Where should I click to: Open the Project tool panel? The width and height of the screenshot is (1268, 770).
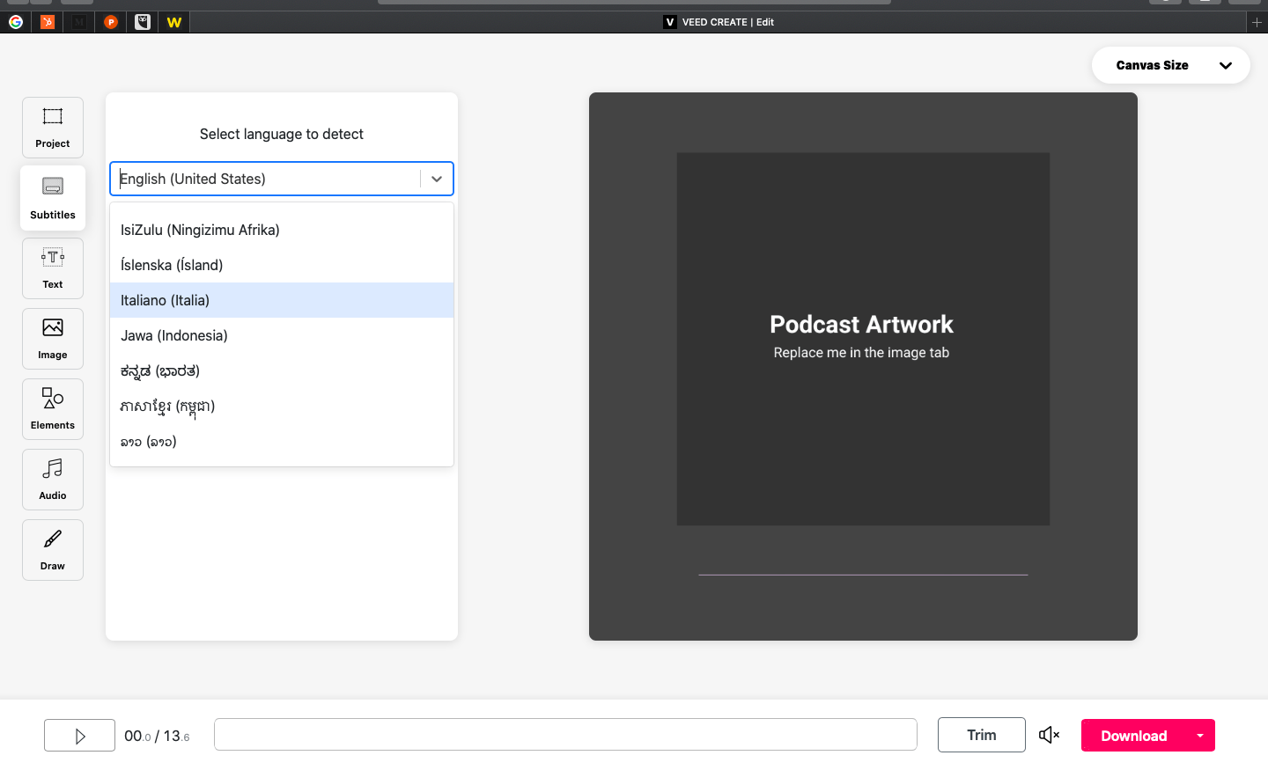pyautogui.click(x=53, y=128)
